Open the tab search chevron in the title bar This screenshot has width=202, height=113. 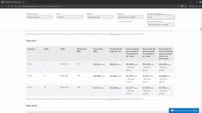click(191, 2)
